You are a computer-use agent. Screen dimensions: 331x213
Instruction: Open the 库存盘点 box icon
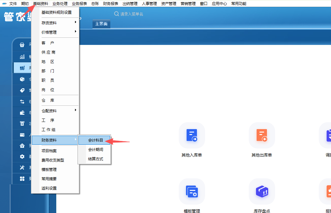pyautogui.click(x=262, y=191)
